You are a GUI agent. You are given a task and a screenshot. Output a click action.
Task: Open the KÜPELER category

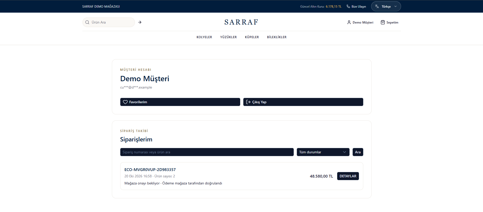252,37
